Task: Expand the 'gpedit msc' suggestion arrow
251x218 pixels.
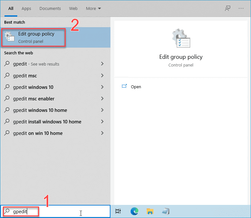Action: tap(102, 75)
